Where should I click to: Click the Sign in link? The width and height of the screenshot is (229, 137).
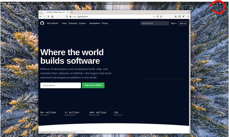(x=174, y=23)
